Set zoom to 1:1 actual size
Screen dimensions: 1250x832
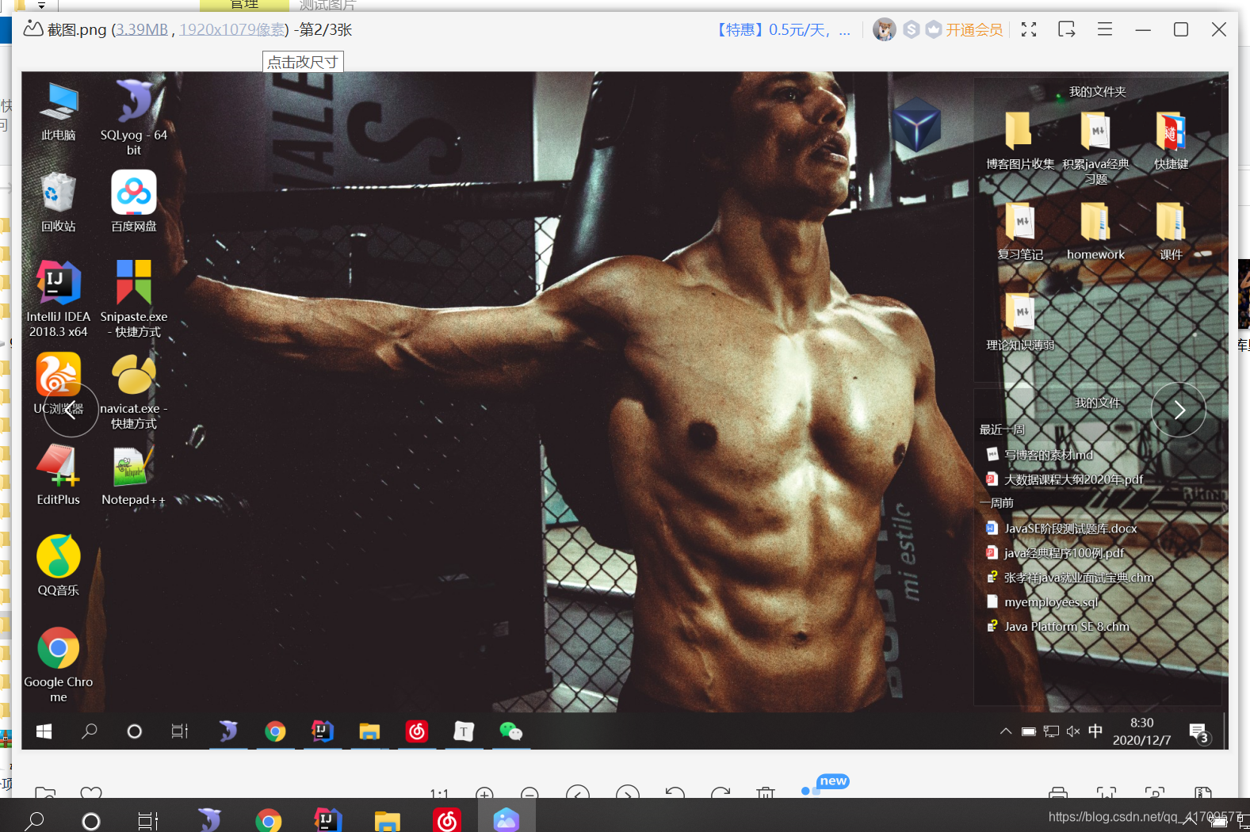click(439, 793)
